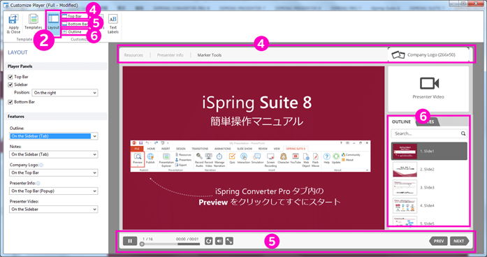This screenshot has height=257, width=487.
Task: Uncheck the Top Bar player panel checkbox
Action: (x=10, y=77)
